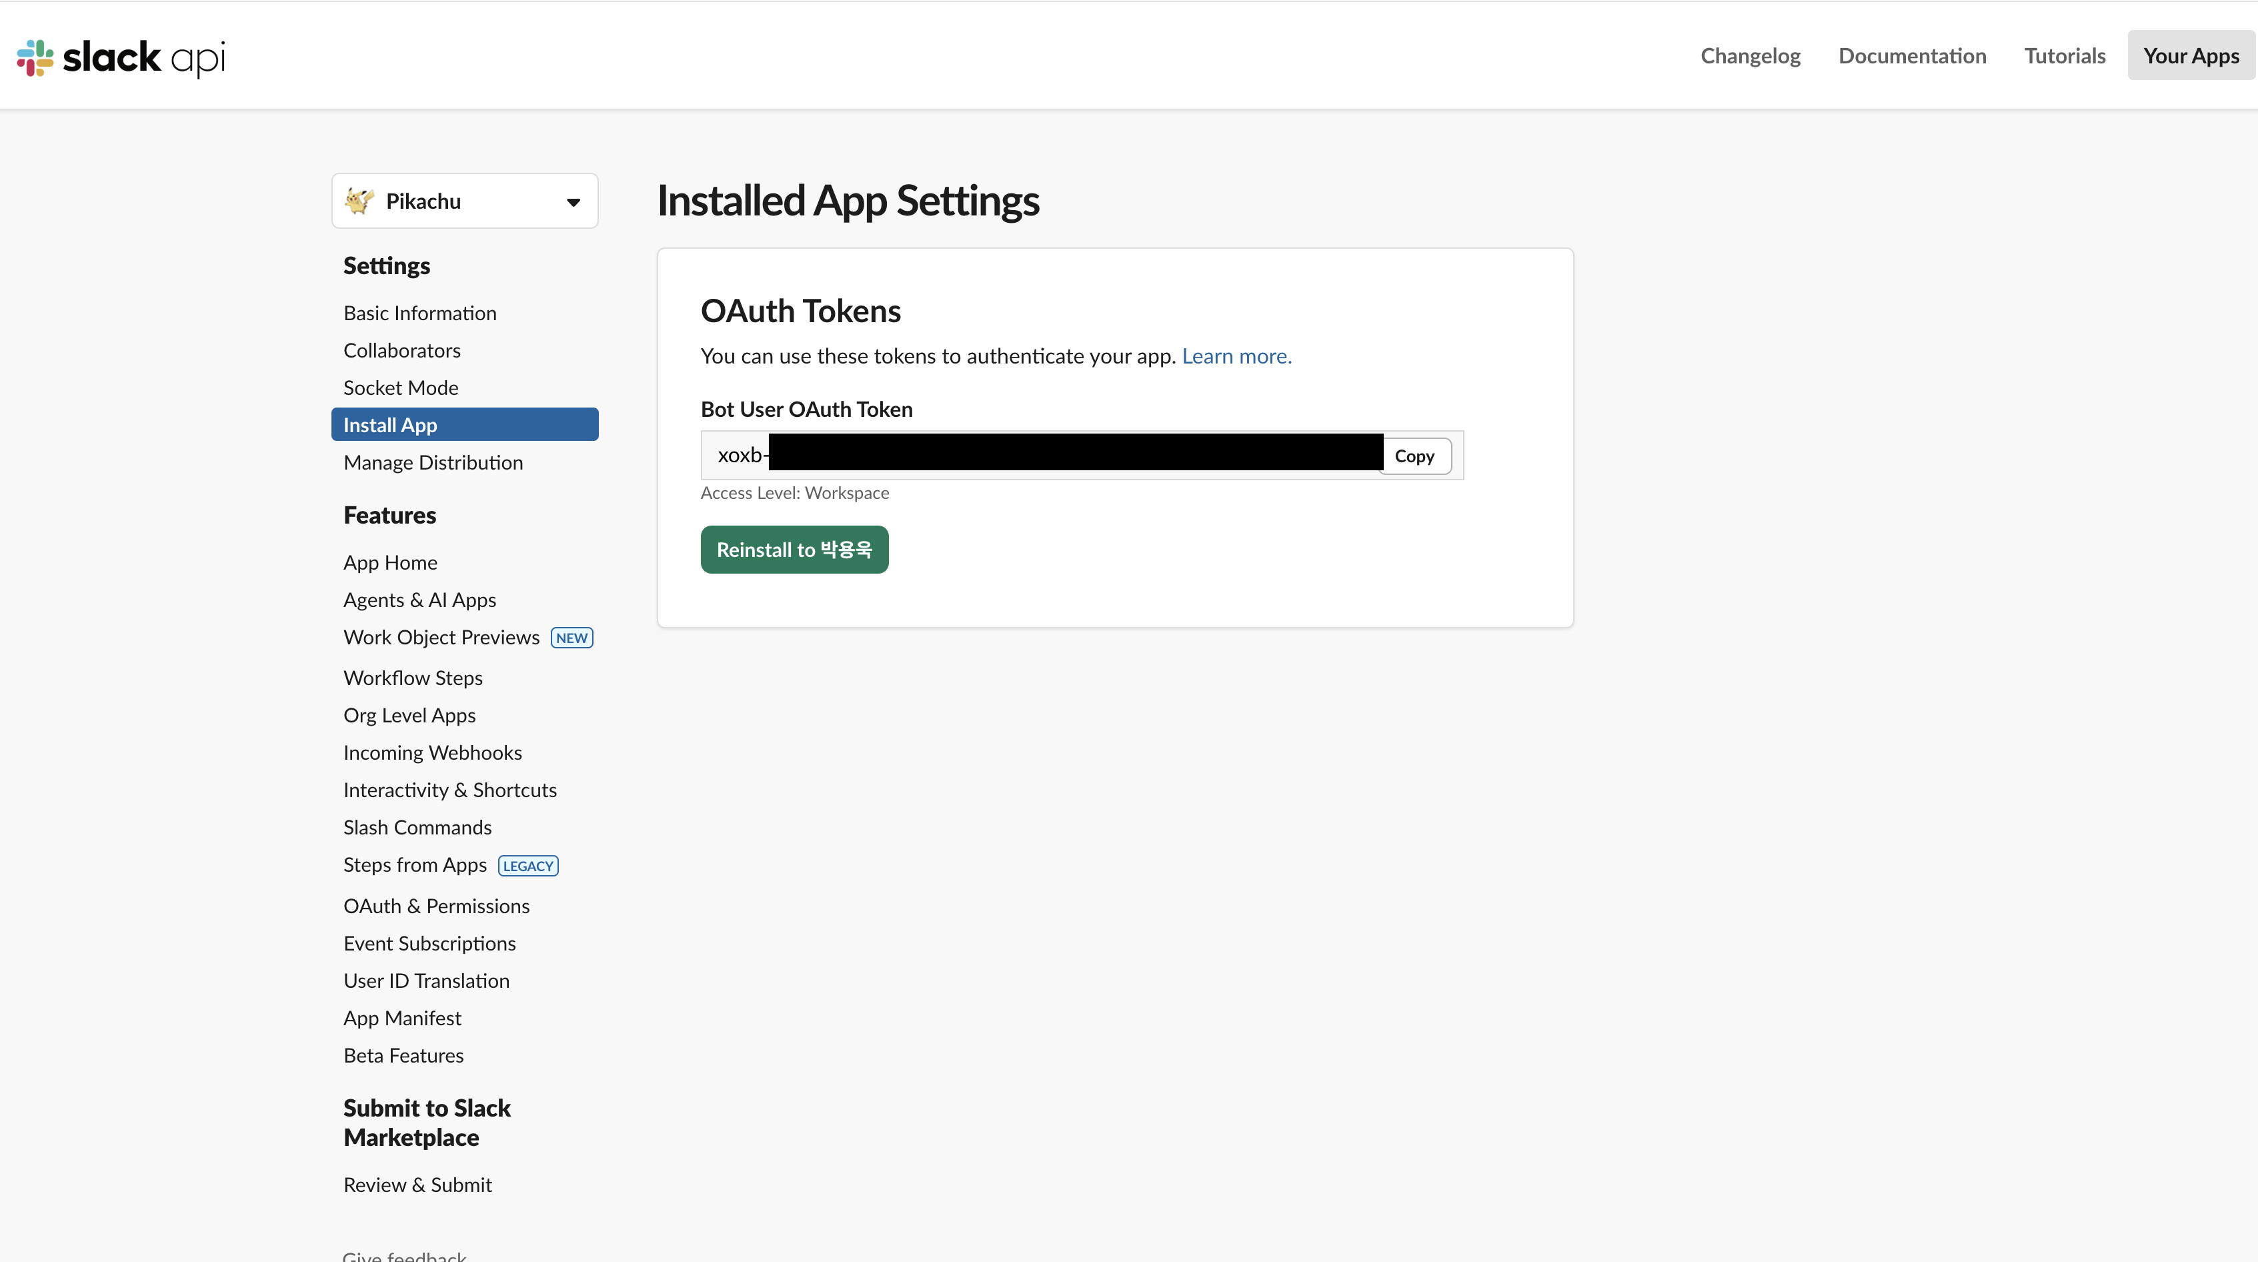Open OAuth & Permissions page
Screen dimensions: 2258x1262
coord(437,906)
